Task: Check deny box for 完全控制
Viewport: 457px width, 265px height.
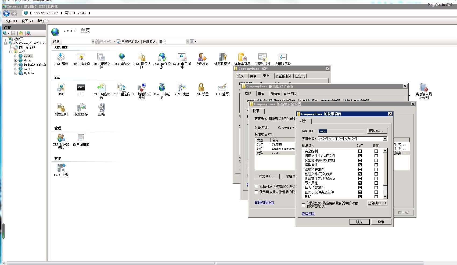Action: click(376, 151)
